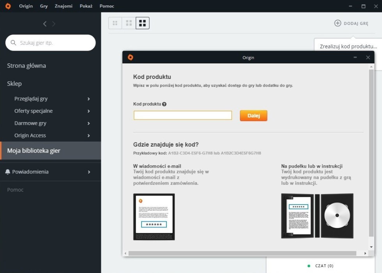This screenshot has height=273, width=382.
Task: Expand the Origin Access submenu
Action: coord(89,136)
